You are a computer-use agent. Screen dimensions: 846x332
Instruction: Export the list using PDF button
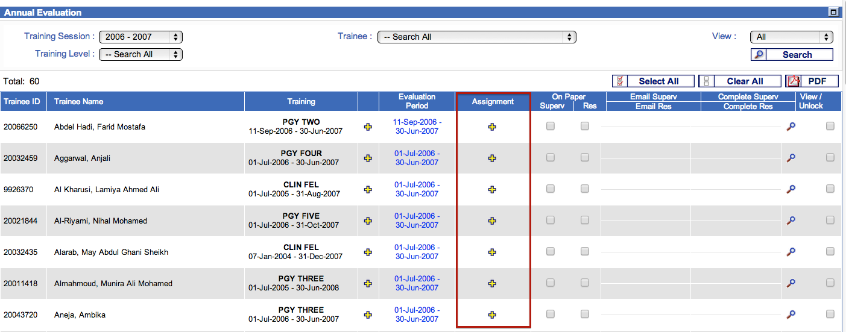[812, 81]
